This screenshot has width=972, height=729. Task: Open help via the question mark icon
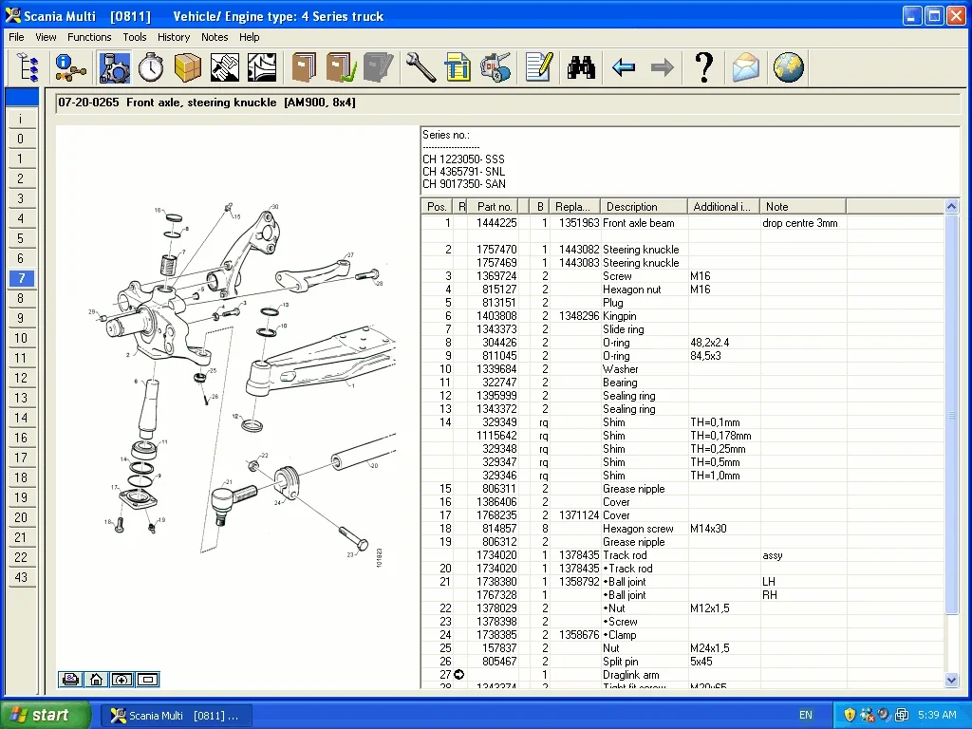(703, 67)
